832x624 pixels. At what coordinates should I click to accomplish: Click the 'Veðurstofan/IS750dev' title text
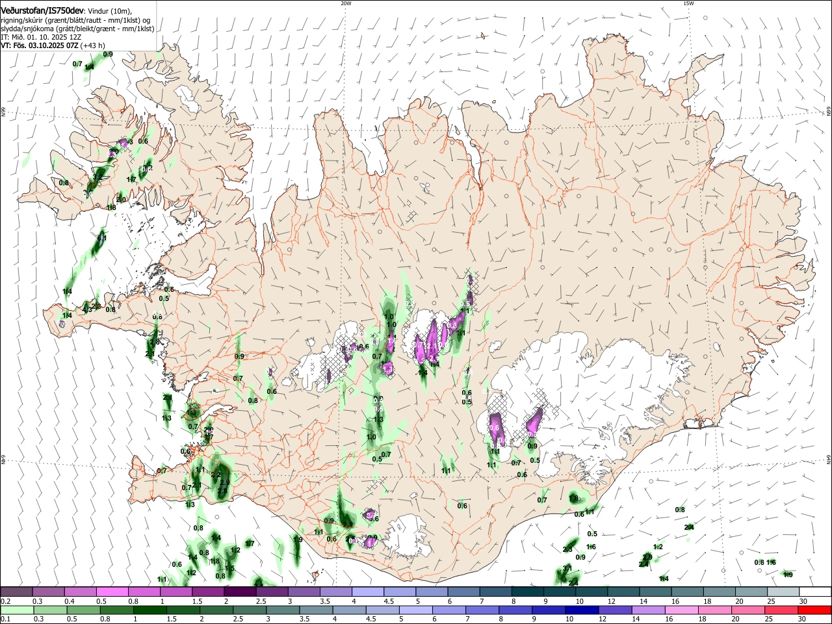(42, 10)
